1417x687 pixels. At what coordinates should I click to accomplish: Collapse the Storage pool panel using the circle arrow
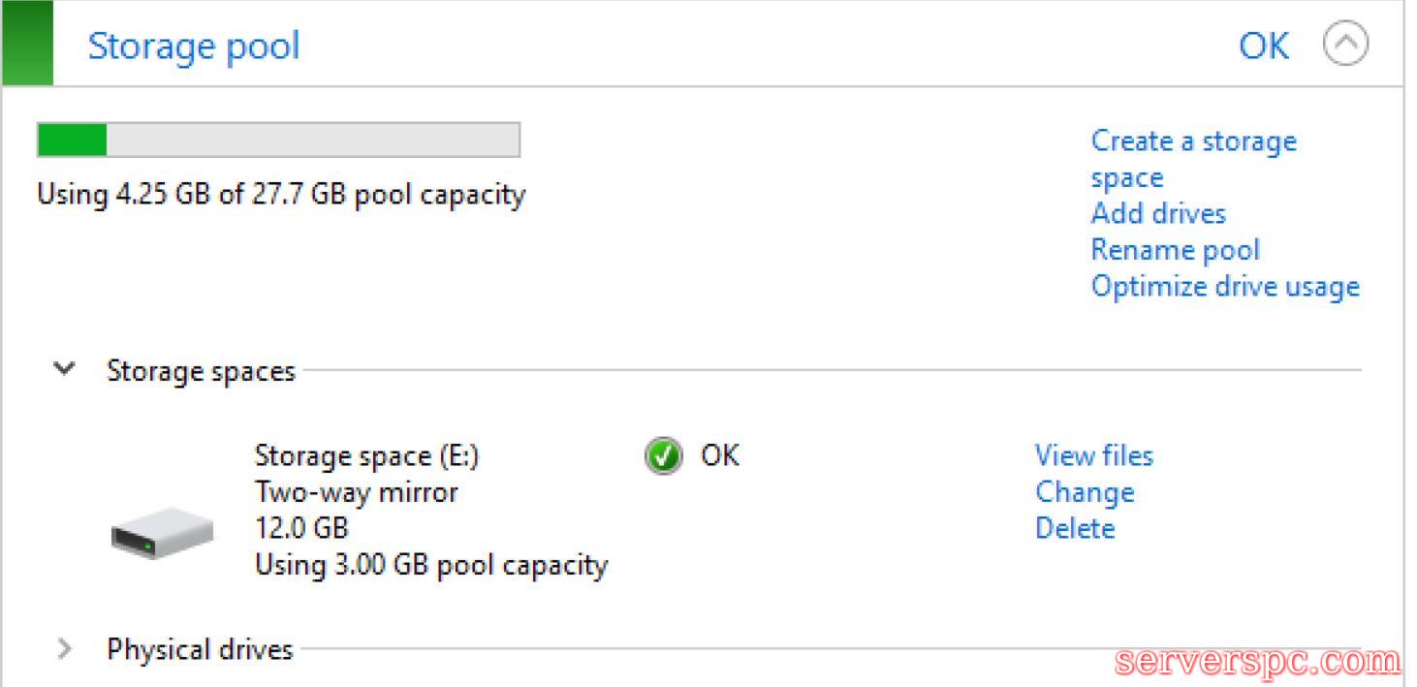coord(1345,45)
